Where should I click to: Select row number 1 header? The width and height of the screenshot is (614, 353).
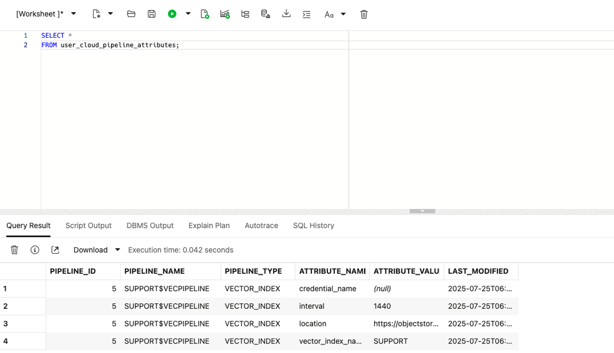[x=23, y=289]
